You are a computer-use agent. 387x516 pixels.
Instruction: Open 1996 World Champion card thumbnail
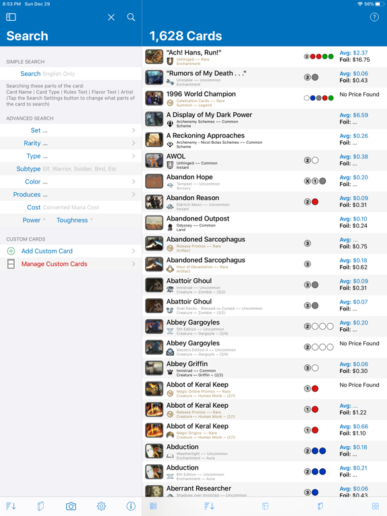click(155, 98)
